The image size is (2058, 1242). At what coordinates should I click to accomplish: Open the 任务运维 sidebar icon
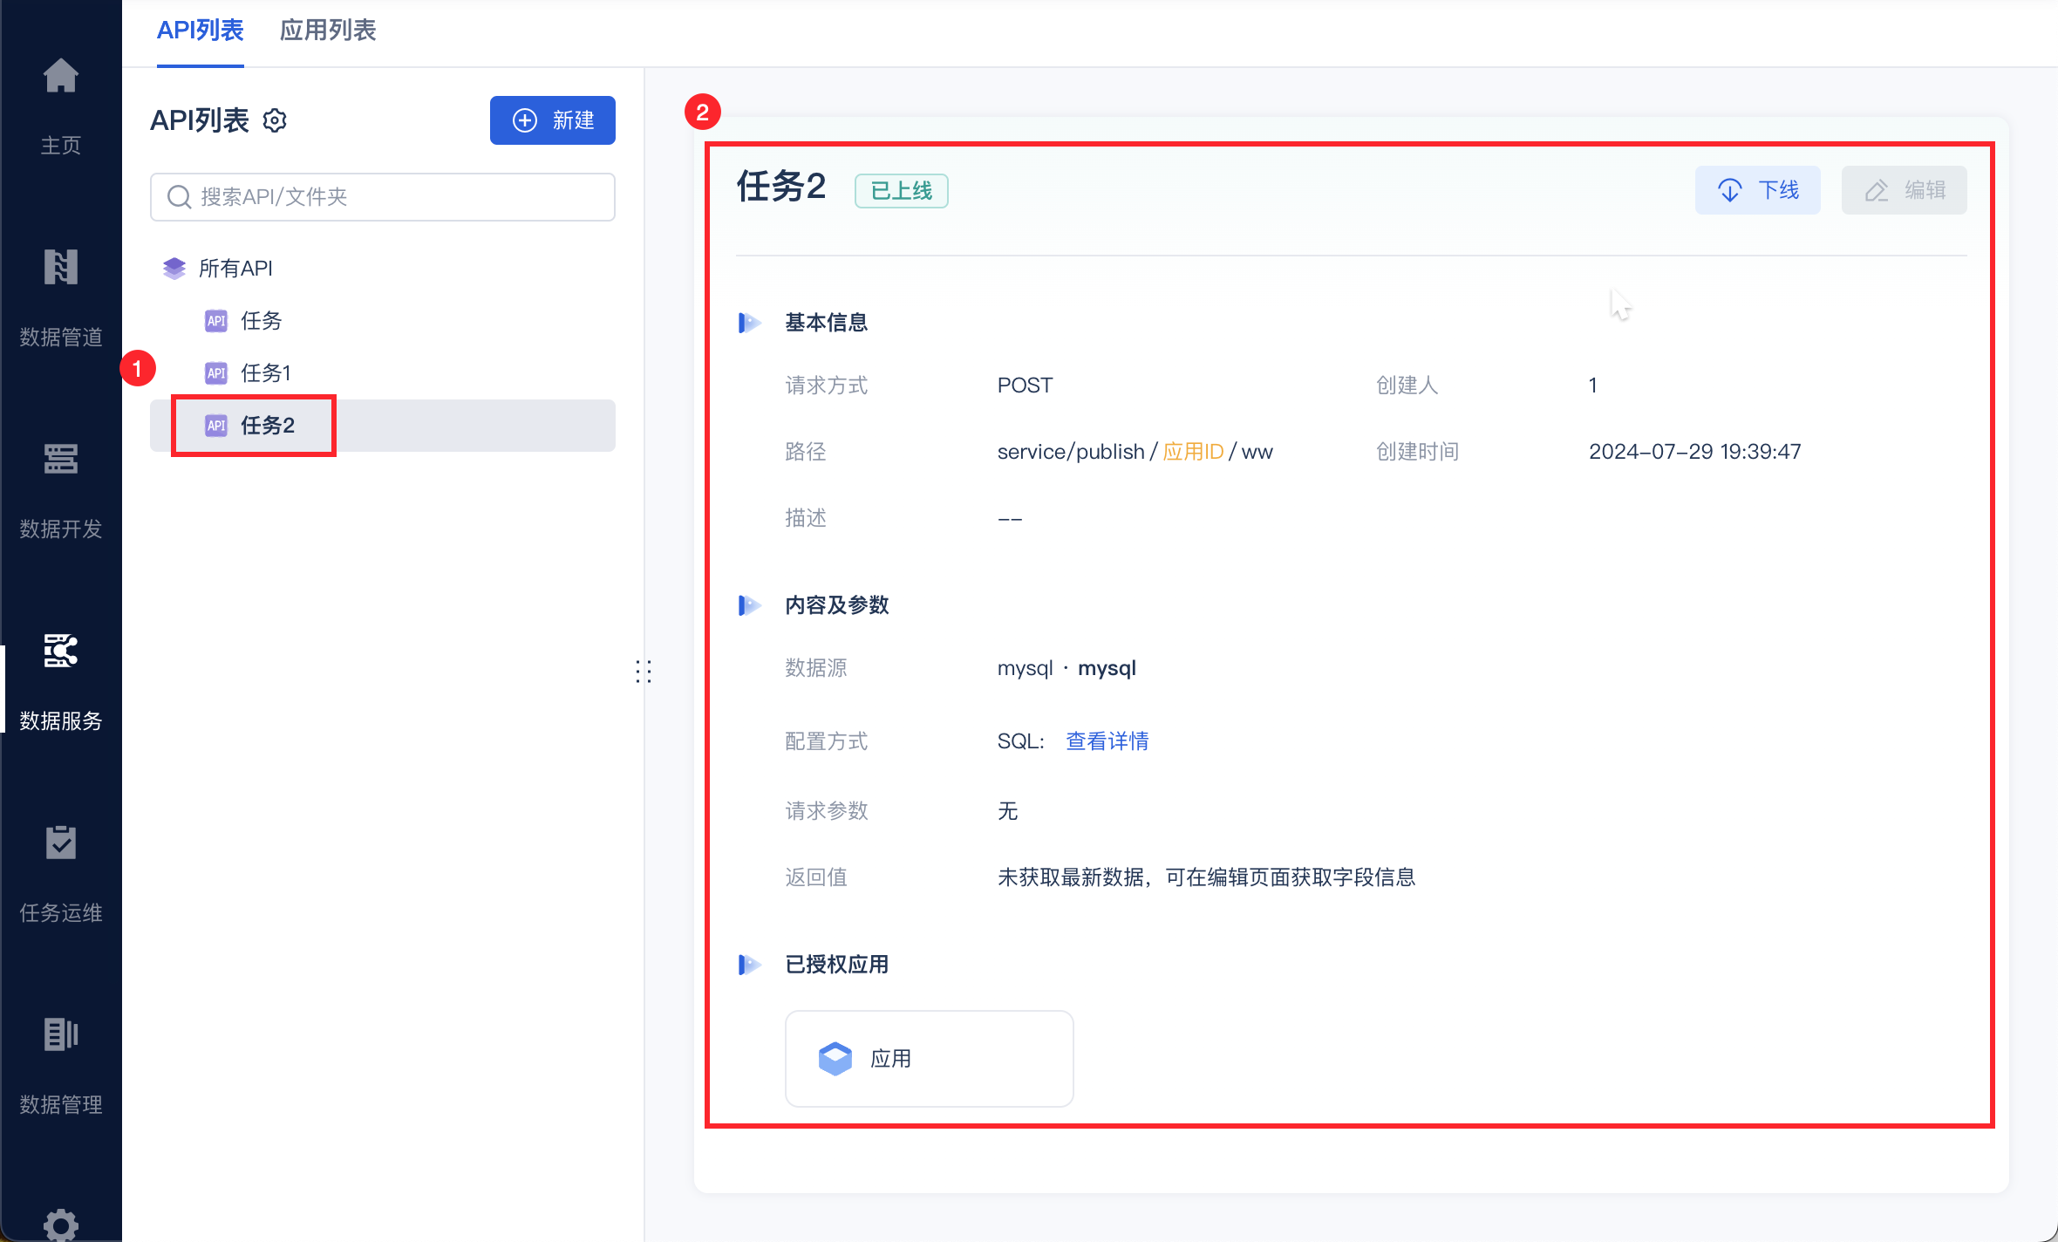60,843
